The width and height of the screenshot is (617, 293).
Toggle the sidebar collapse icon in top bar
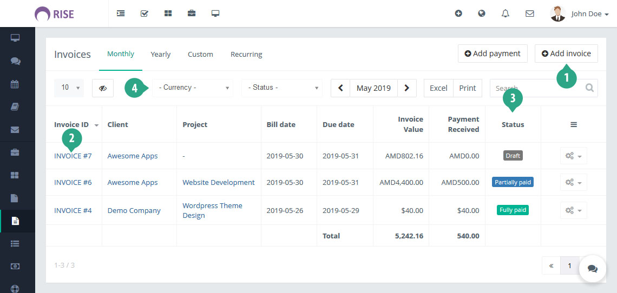(x=121, y=14)
